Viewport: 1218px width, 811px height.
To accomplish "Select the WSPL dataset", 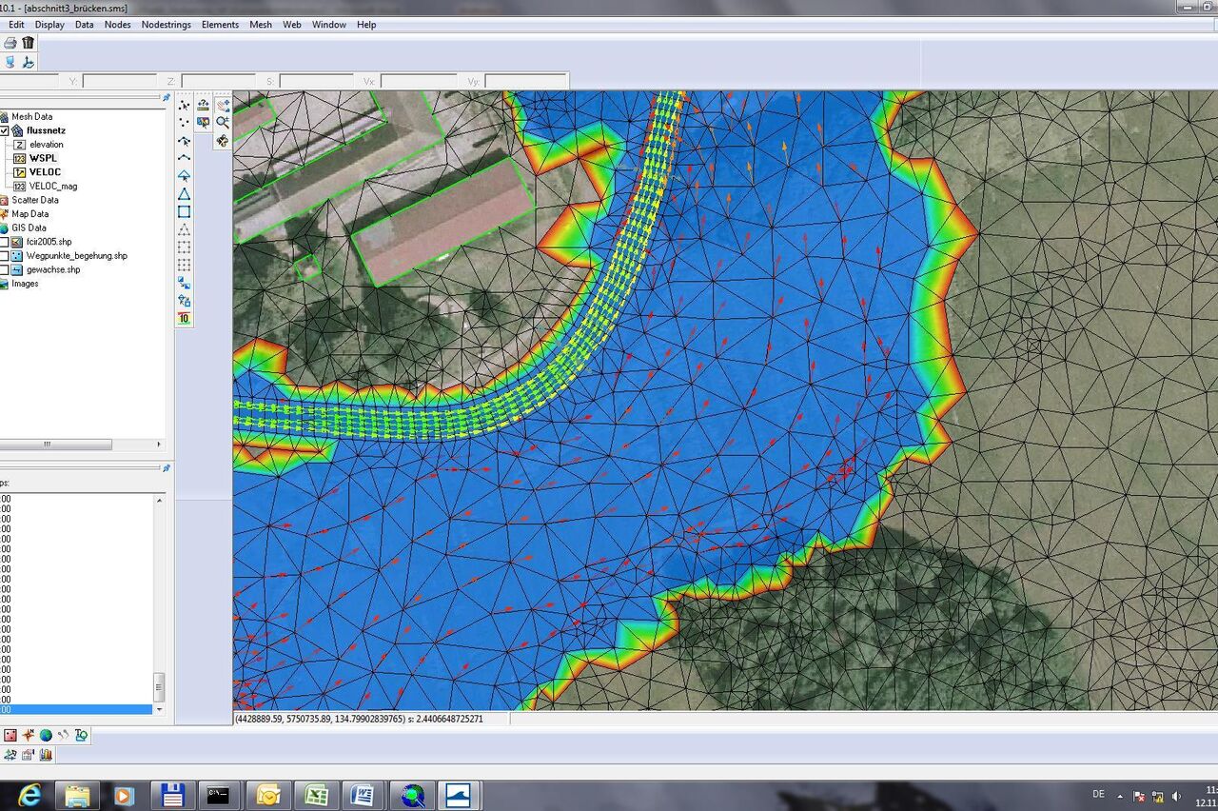I will click(43, 158).
